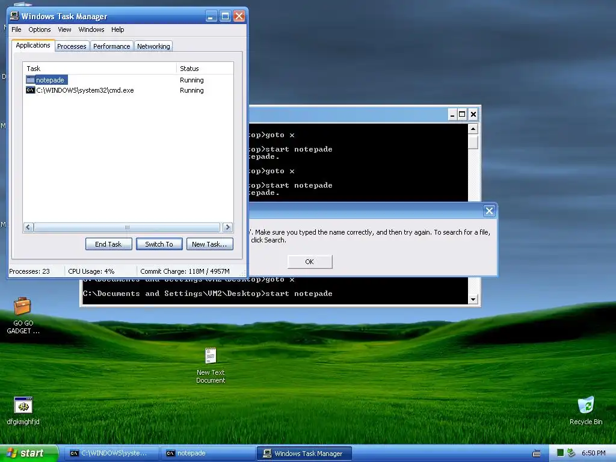Select the dfgkmghfjd desktop icon

coord(23,410)
